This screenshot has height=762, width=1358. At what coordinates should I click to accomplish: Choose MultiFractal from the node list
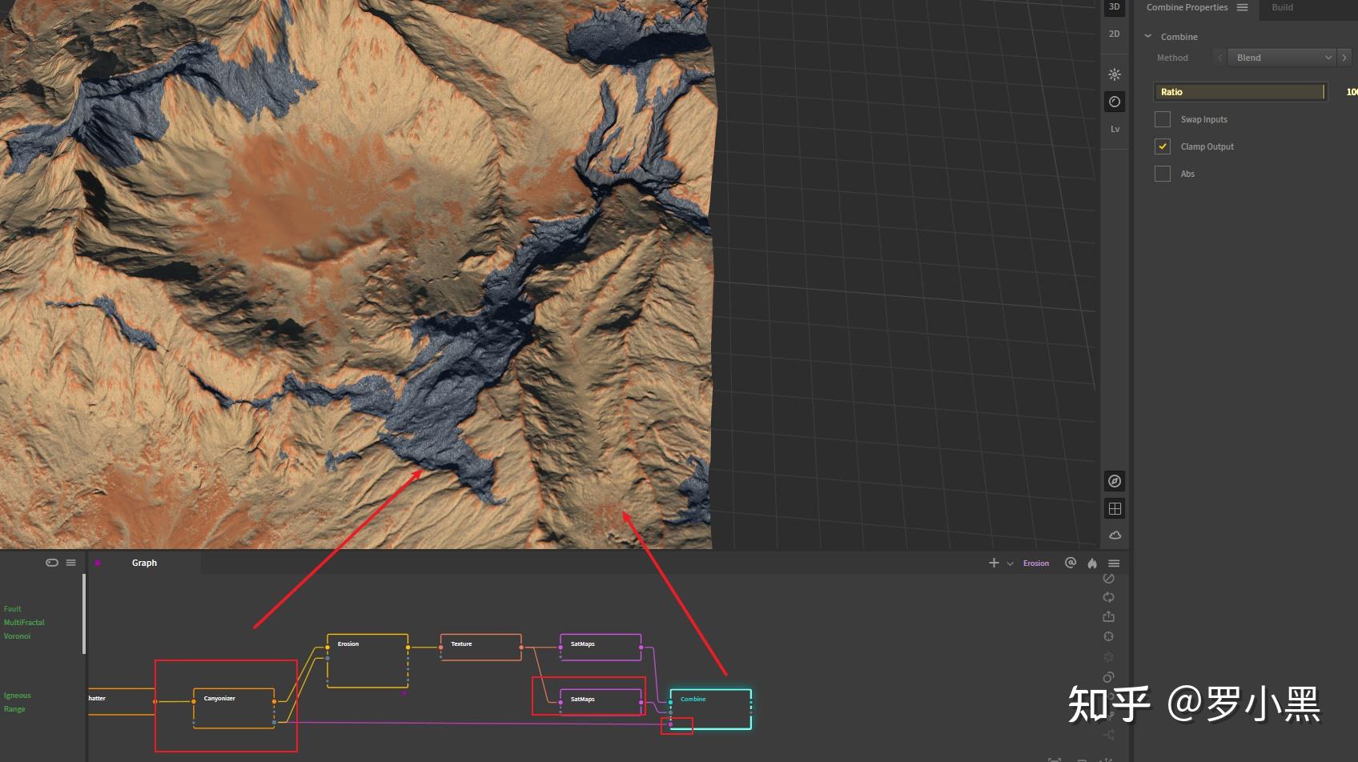point(24,622)
